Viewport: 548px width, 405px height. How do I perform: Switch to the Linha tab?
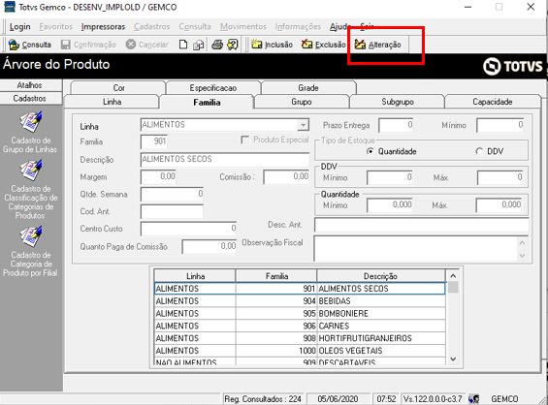click(112, 102)
